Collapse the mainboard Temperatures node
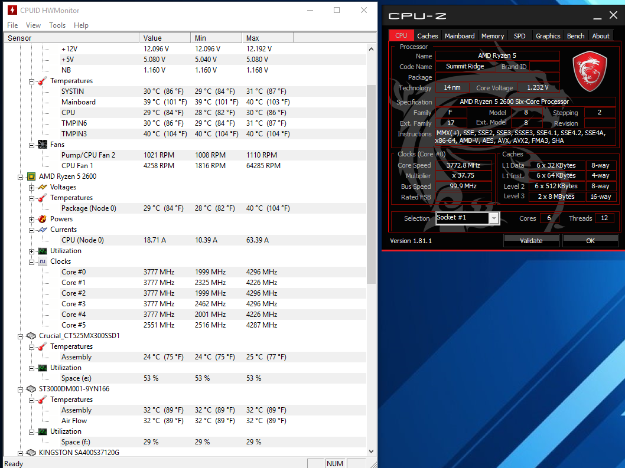 [x=31, y=81]
